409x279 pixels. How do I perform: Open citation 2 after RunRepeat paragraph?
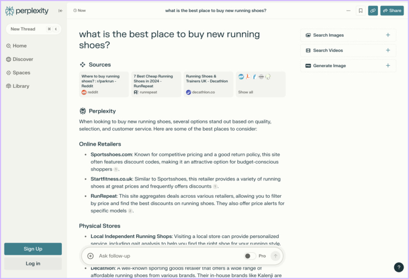(x=130, y=211)
